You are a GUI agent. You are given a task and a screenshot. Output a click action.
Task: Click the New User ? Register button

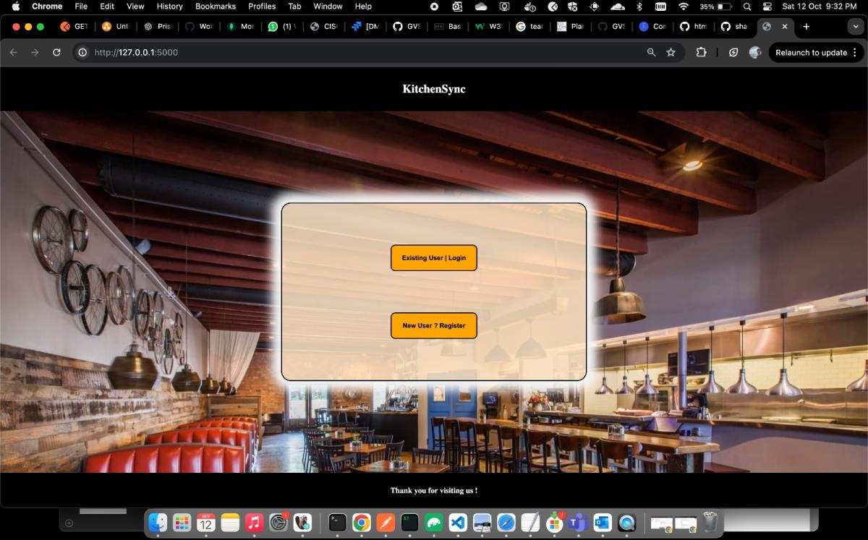coord(433,325)
